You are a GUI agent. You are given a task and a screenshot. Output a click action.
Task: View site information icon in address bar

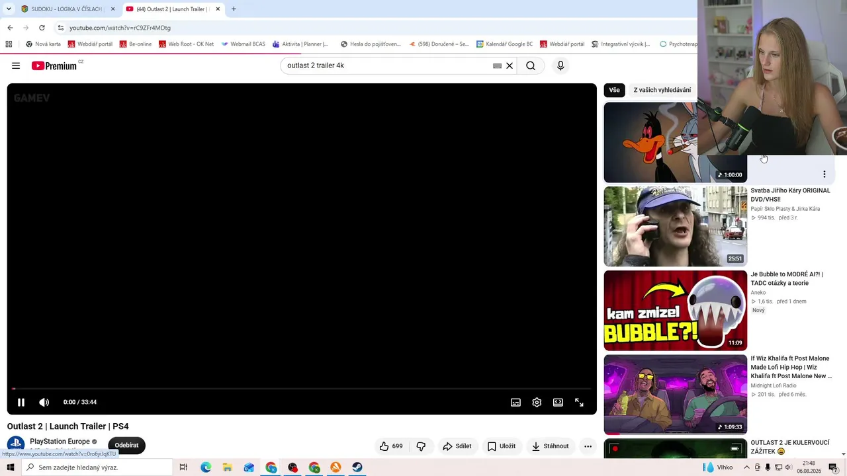coord(61,28)
